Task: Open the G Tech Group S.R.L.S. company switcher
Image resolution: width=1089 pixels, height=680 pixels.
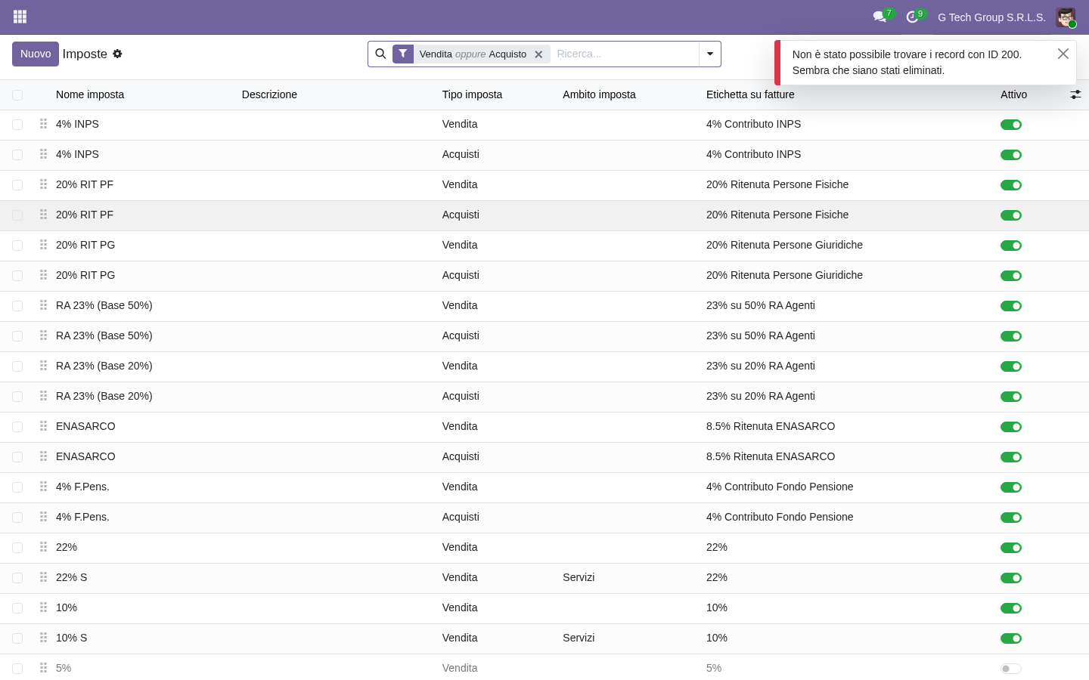Action: tap(991, 17)
